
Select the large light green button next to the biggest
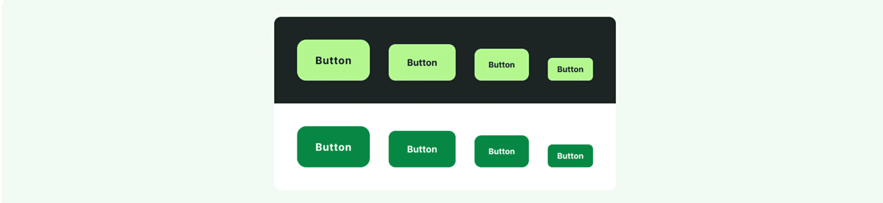422,63
